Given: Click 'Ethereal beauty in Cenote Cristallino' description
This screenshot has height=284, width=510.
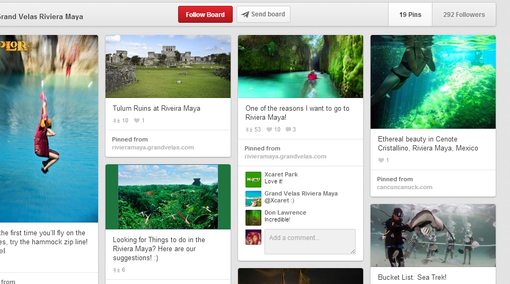Looking at the screenshot, I should [x=428, y=144].
